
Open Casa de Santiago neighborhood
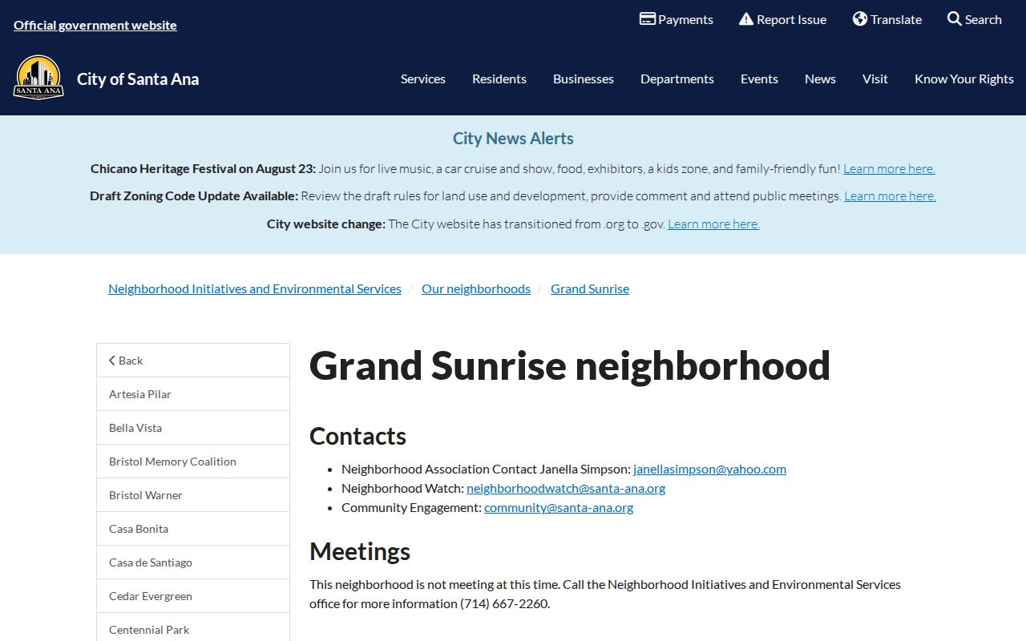pos(193,562)
